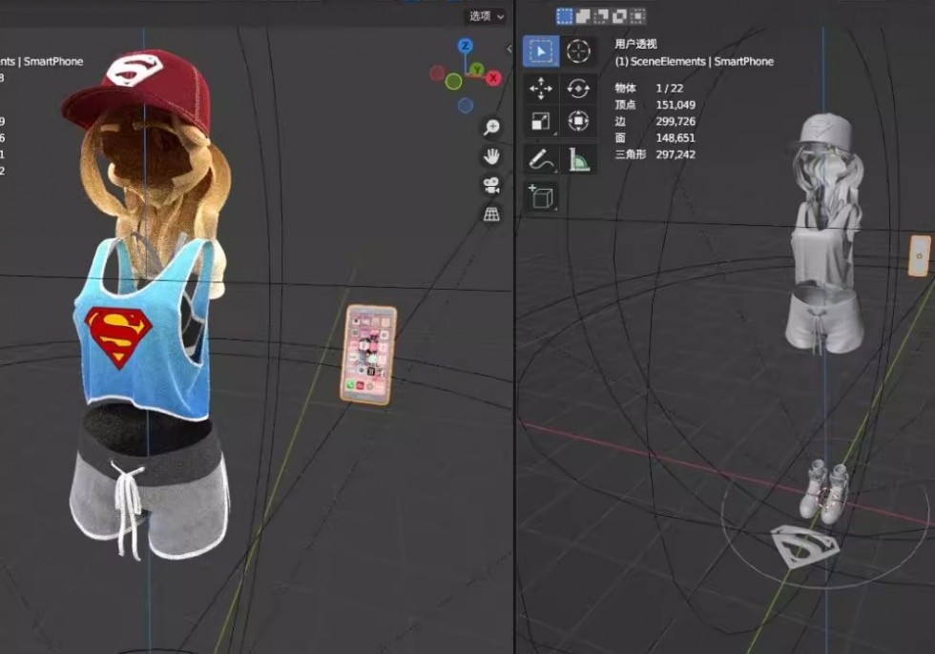Choose the Intersect Selection mode icon
This screenshot has height=654, width=935.
pyautogui.click(x=638, y=16)
